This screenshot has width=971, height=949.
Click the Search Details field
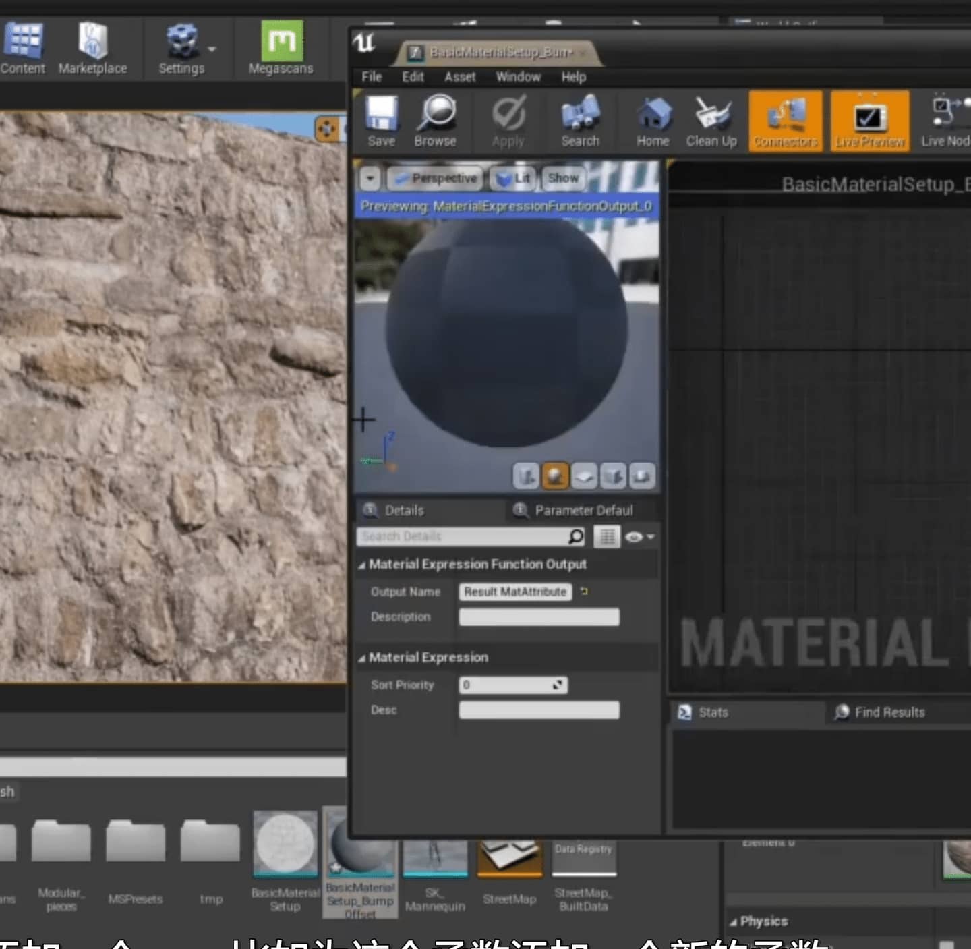click(x=462, y=536)
